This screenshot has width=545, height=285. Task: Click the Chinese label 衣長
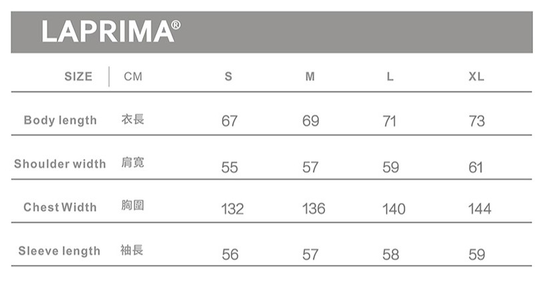[x=132, y=119]
